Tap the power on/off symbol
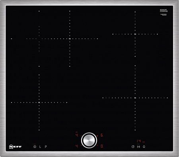 (35, 147)
